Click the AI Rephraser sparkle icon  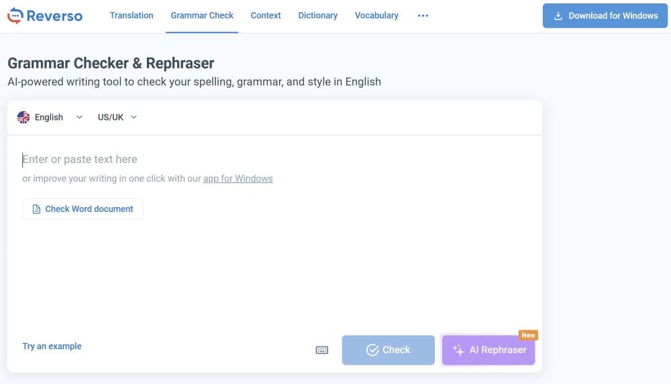click(x=459, y=350)
